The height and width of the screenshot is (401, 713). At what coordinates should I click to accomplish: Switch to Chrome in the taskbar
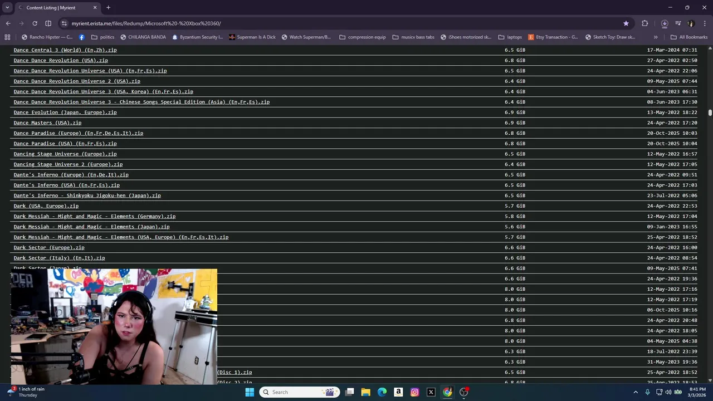point(447,392)
